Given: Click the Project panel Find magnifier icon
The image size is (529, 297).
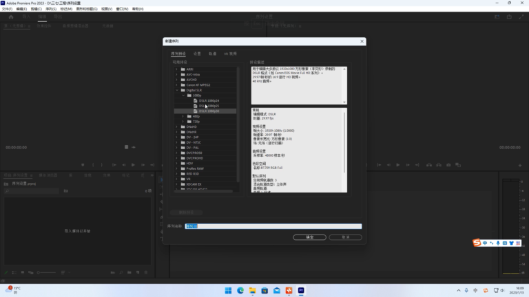Looking at the screenshot, I should (x=121, y=272).
